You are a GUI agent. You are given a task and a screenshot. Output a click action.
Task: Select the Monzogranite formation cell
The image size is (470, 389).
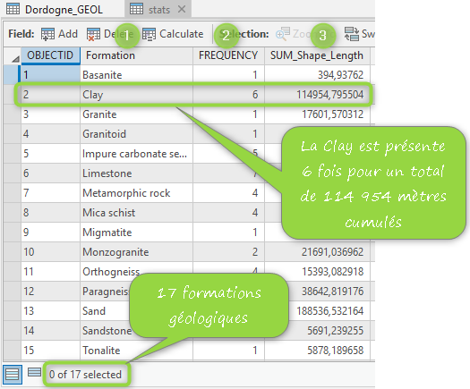pos(136,252)
